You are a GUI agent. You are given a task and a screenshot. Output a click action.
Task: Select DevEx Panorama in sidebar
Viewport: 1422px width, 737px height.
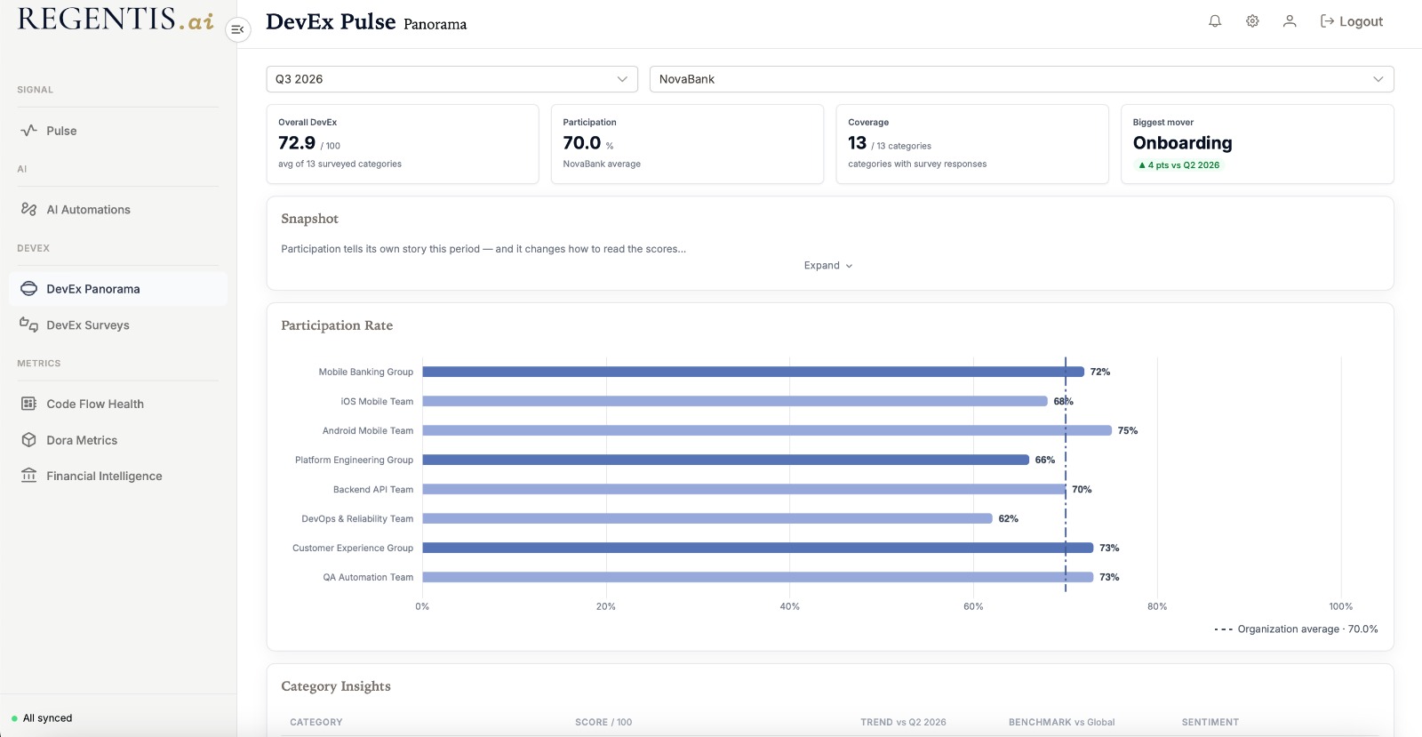pos(117,289)
